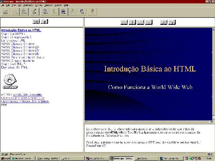This screenshot has height=161, width=215.
Task: Click the Back toolbar button
Action: pos(6,12)
